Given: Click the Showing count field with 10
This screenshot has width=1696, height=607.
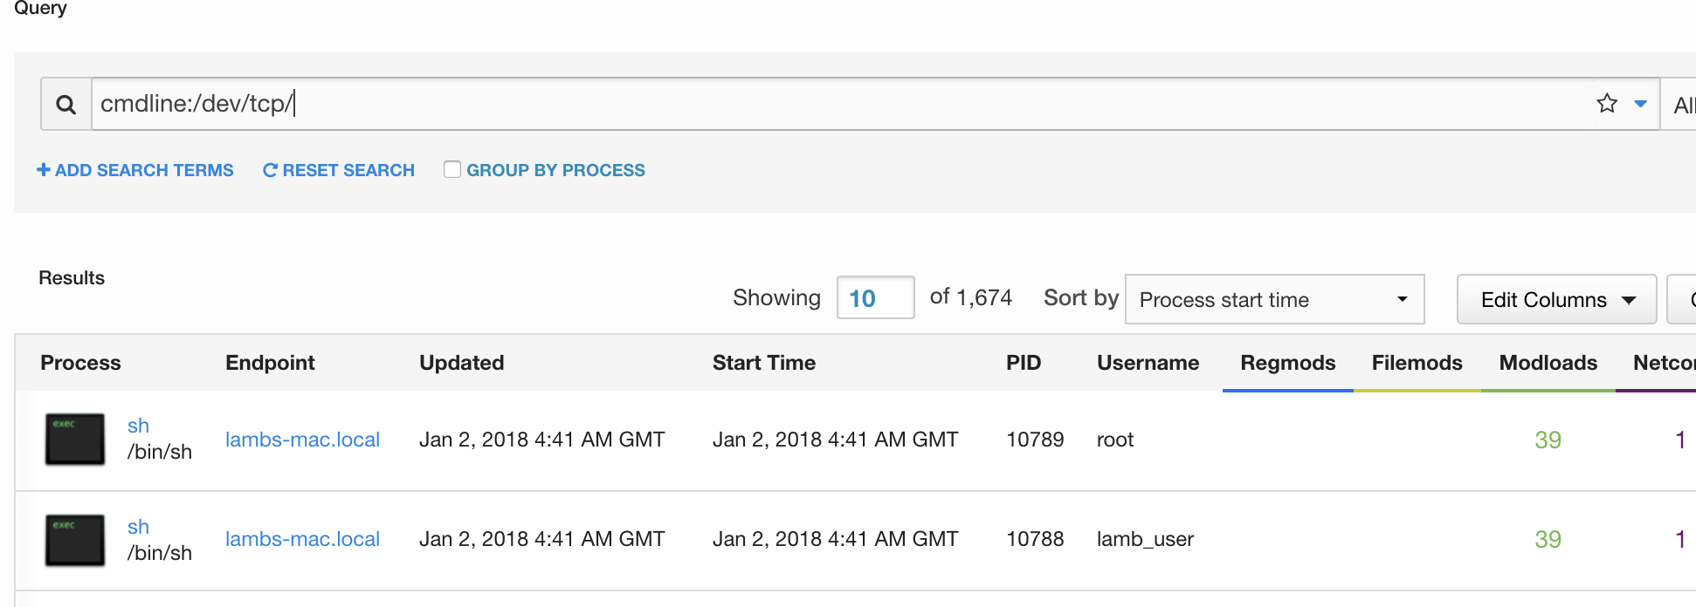Looking at the screenshot, I should pyautogui.click(x=875, y=298).
